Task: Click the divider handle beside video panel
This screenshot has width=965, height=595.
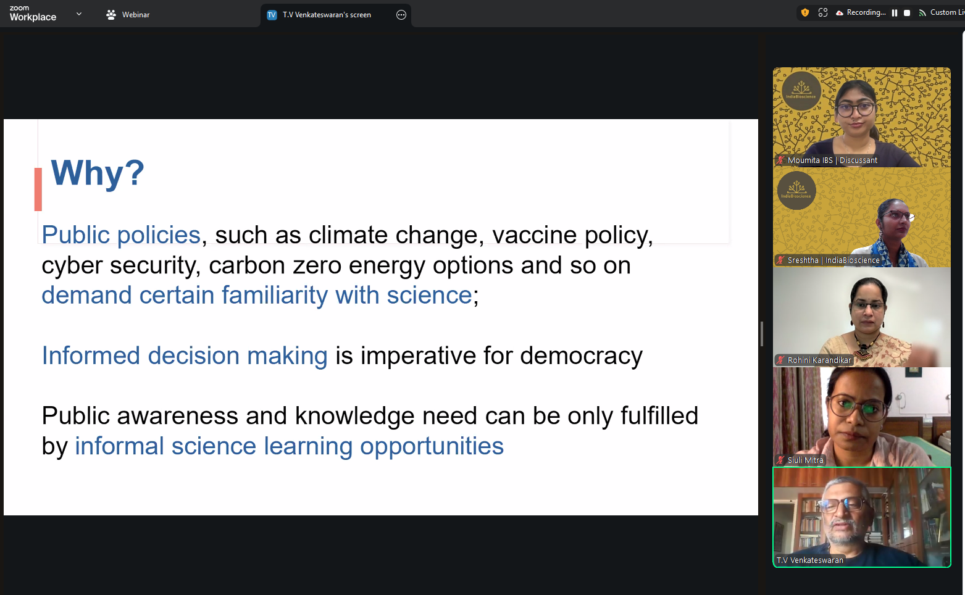Action: coord(762,334)
